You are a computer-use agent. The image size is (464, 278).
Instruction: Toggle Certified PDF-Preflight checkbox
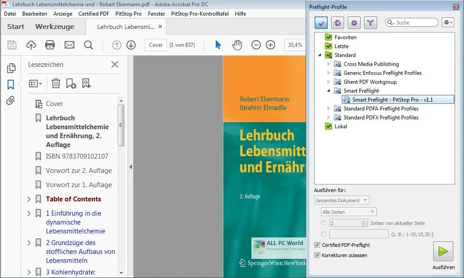coord(317,245)
